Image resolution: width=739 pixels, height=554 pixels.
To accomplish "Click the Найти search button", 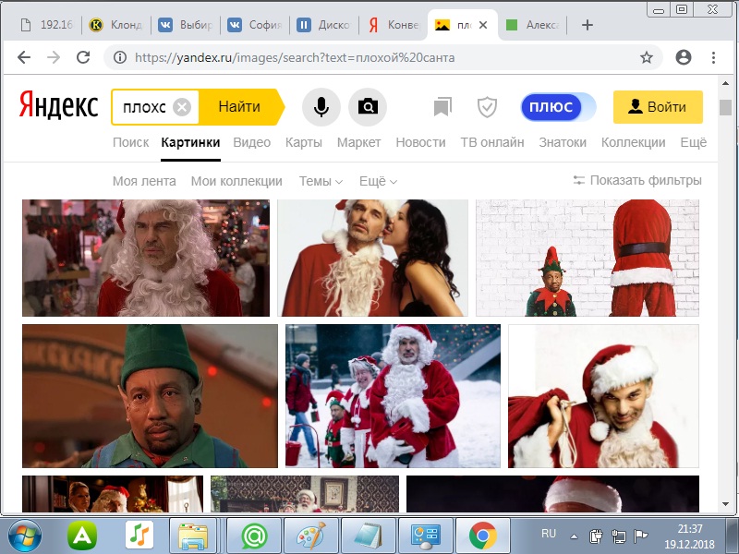I will (x=241, y=107).
